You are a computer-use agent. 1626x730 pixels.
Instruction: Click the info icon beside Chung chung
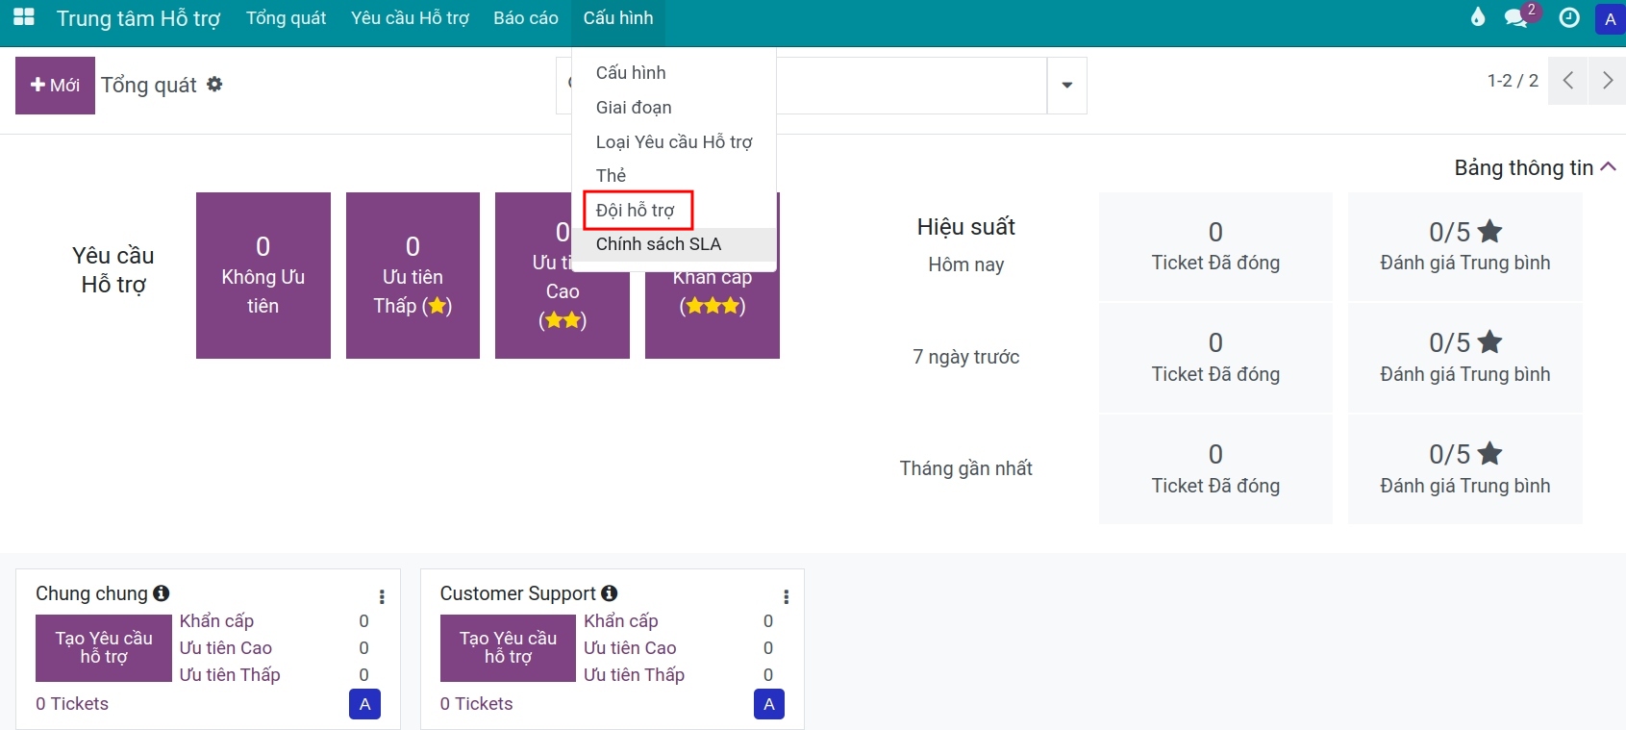point(162,593)
